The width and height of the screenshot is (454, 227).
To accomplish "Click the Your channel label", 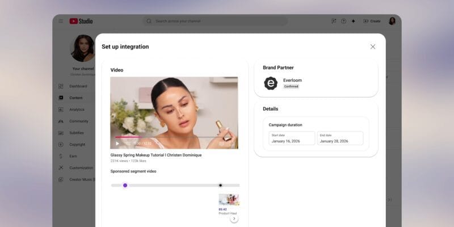I will (83, 69).
